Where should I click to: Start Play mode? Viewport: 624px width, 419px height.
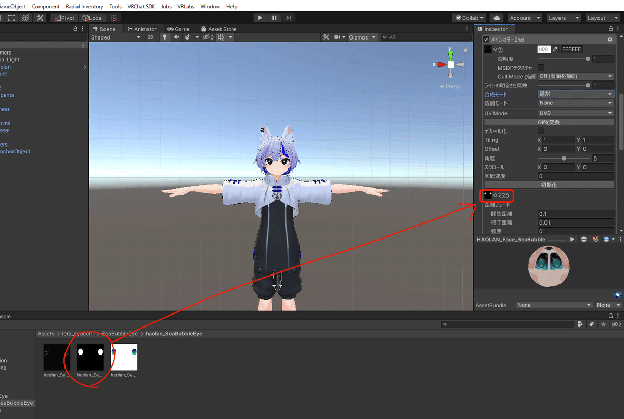tap(260, 18)
